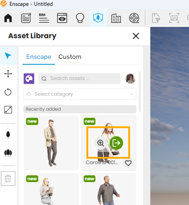Screen dimensions: 189x205
Task: Toggle the BIM info mode icon
Action: [x=44, y=18]
